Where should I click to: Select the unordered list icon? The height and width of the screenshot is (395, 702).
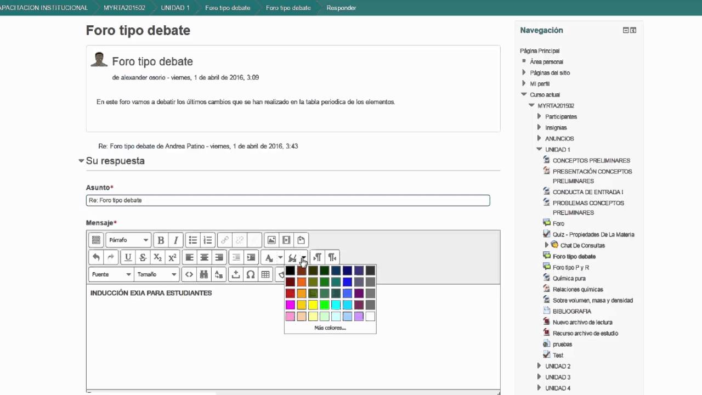[193, 240]
